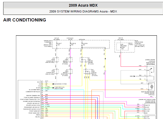Image resolution: width=163 pixels, height=119 pixels.
Task: Click the 'RR BLOWER FUSE 30A' label
Action: [x=124, y=47]
